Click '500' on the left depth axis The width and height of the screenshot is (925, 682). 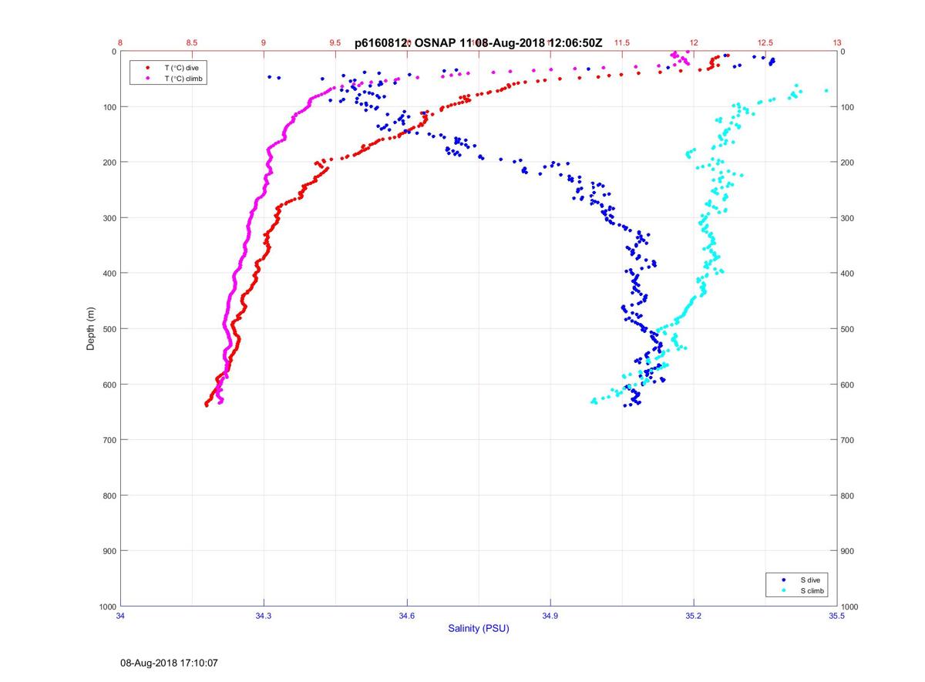click(109, 329)
